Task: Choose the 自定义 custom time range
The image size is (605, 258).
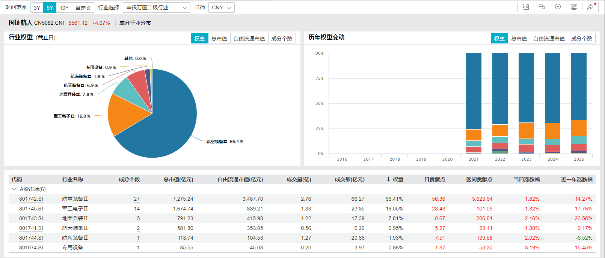Action: click(83, 7)
